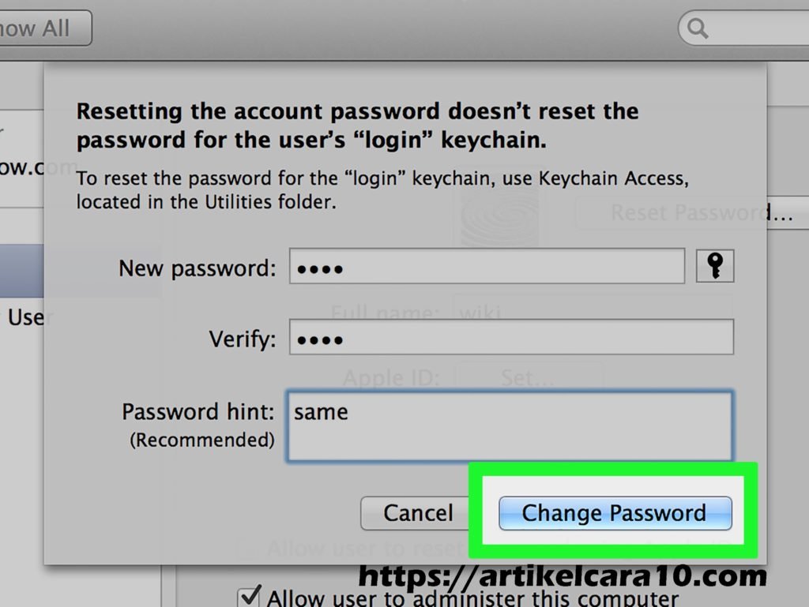Focus the "New password" input field
809x607 pixels.
click(x=486, y=267)
